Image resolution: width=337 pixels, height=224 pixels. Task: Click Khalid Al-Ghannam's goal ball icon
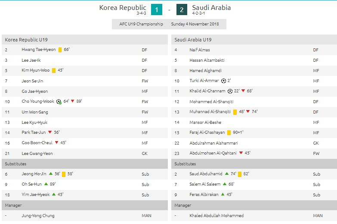[230, 91]
